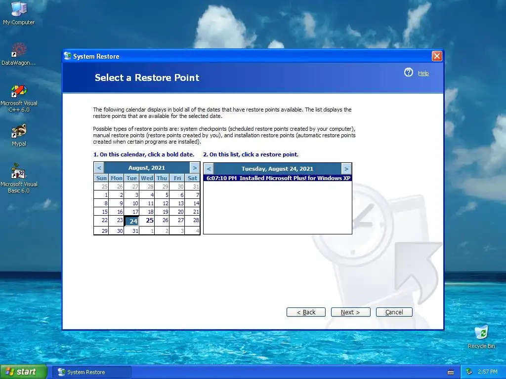
Task: Click date 23 on the calendar
Action: click(x=117, y=221)
